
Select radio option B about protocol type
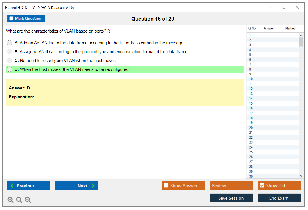10,52
